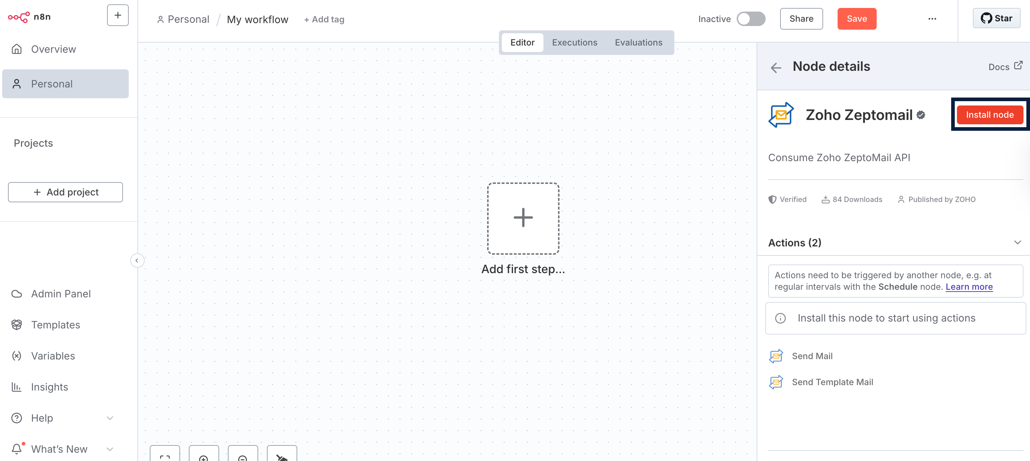Click the Add tag field
This screenshot has height=461, width=1030.
pyautogui.click(x=324, y=19)
